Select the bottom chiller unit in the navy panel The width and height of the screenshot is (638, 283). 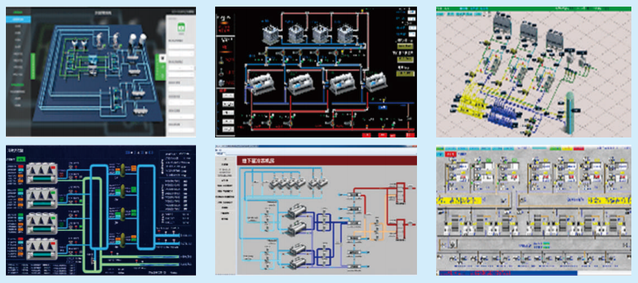pyautogui.click(x=42, y=249)
